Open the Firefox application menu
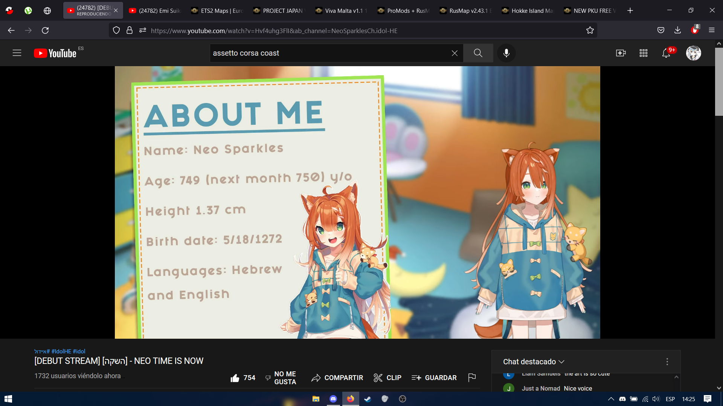The height and width of the screenshot is (406, 723). 711,30
